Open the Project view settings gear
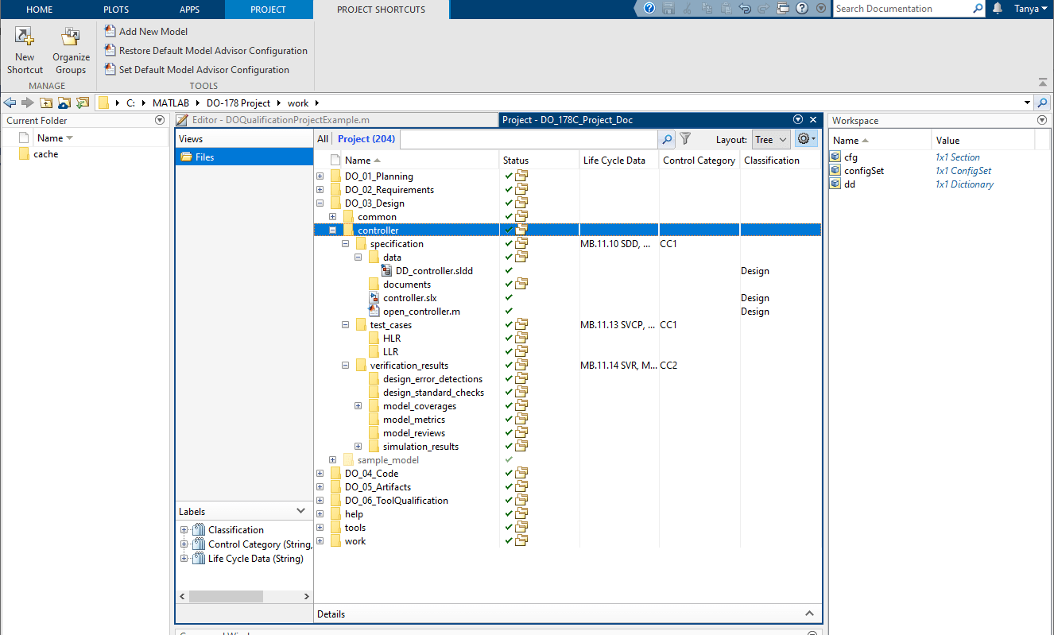The image size is (1054, 635). pyautogui.click(x=804, y=139)
